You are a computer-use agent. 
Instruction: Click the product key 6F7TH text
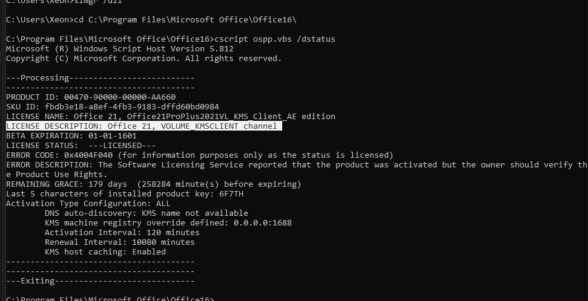231,194
